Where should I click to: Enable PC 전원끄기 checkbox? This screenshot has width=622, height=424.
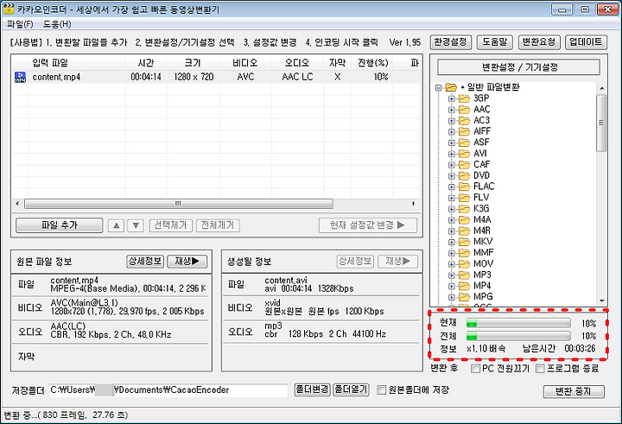pos(475,369)
